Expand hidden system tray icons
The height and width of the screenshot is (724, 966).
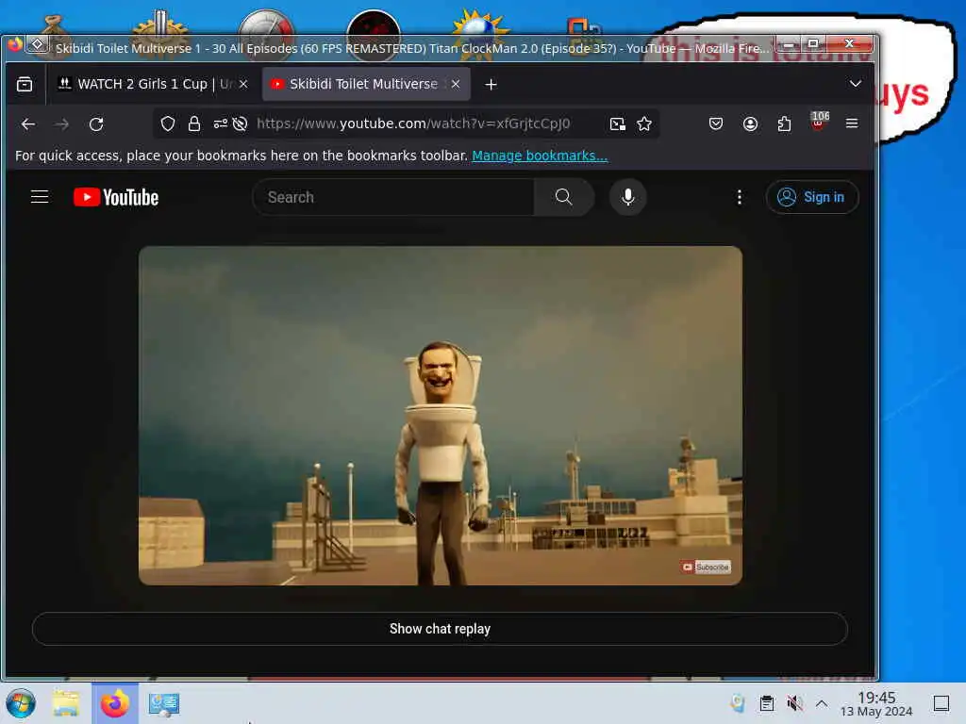tap(822, 703)
